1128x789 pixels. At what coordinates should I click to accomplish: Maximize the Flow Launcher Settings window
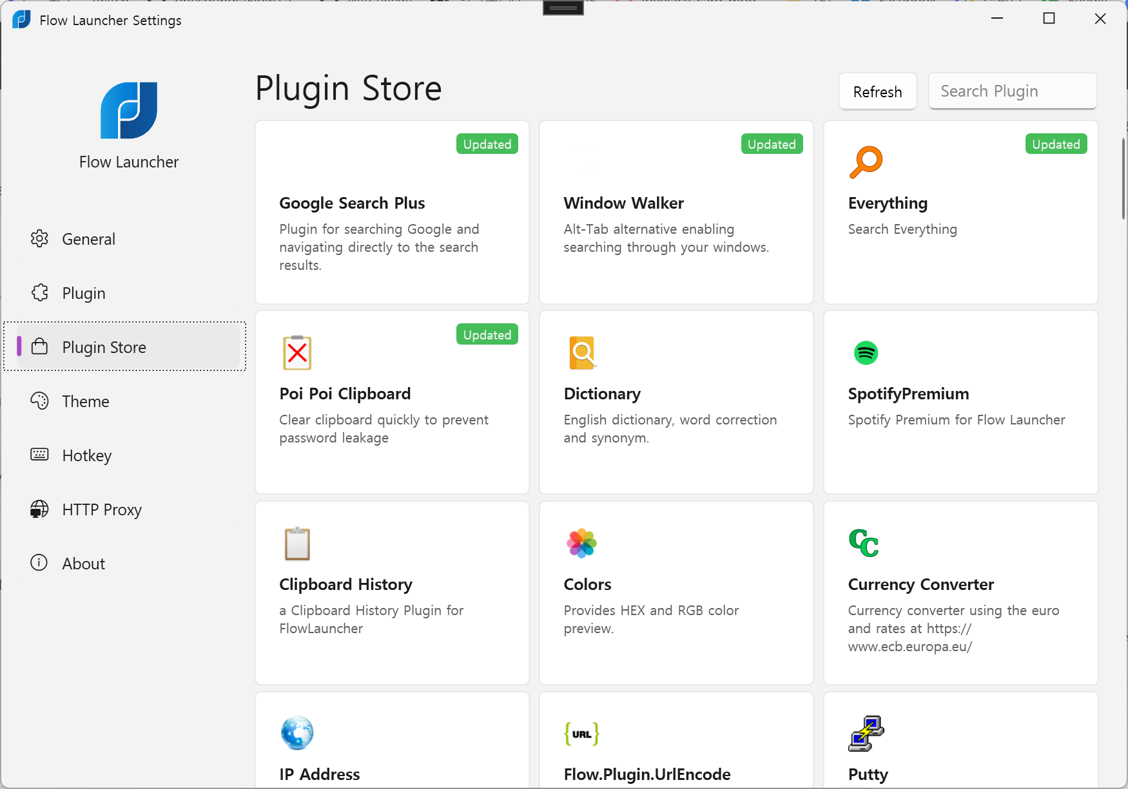coord(1049,19)
